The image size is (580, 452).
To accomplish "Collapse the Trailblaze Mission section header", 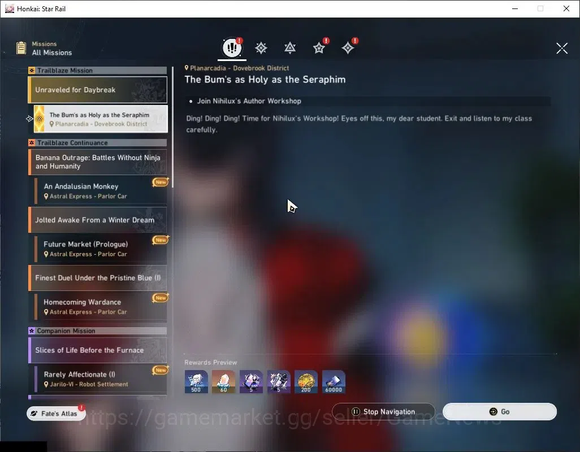I will pos(98,71).
